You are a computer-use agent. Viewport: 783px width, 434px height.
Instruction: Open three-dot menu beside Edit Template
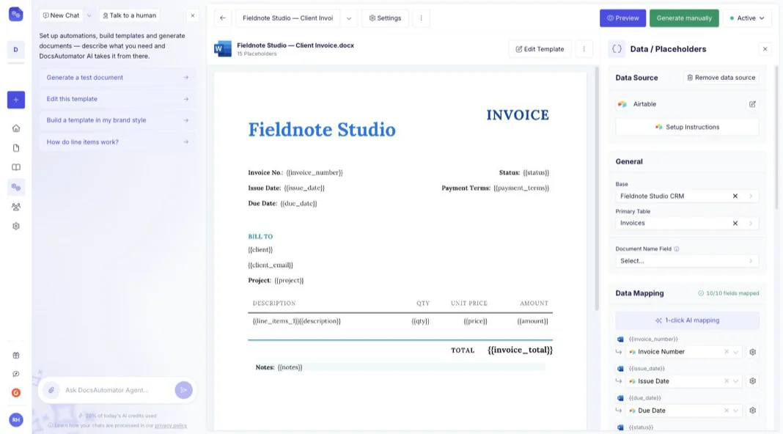pos(584,49)
